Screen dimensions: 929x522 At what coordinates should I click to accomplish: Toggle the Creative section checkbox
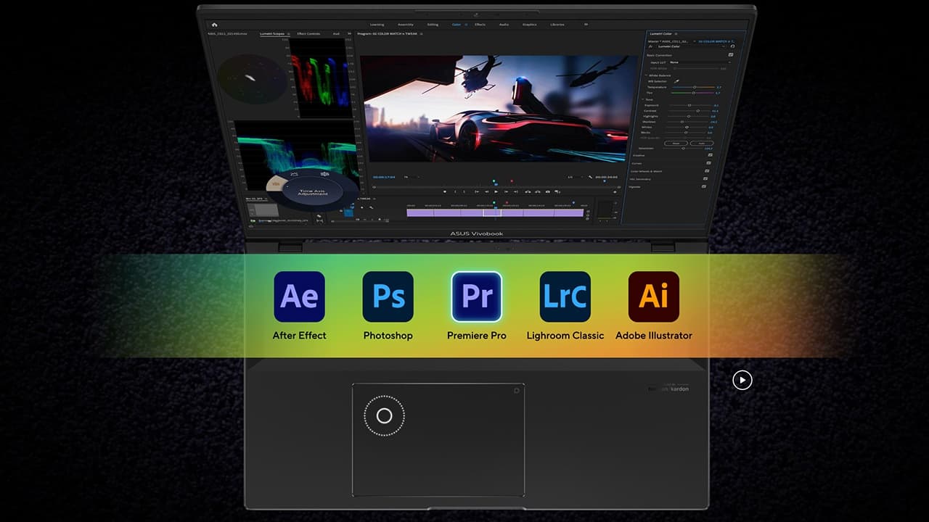click(x=710, y=154)
